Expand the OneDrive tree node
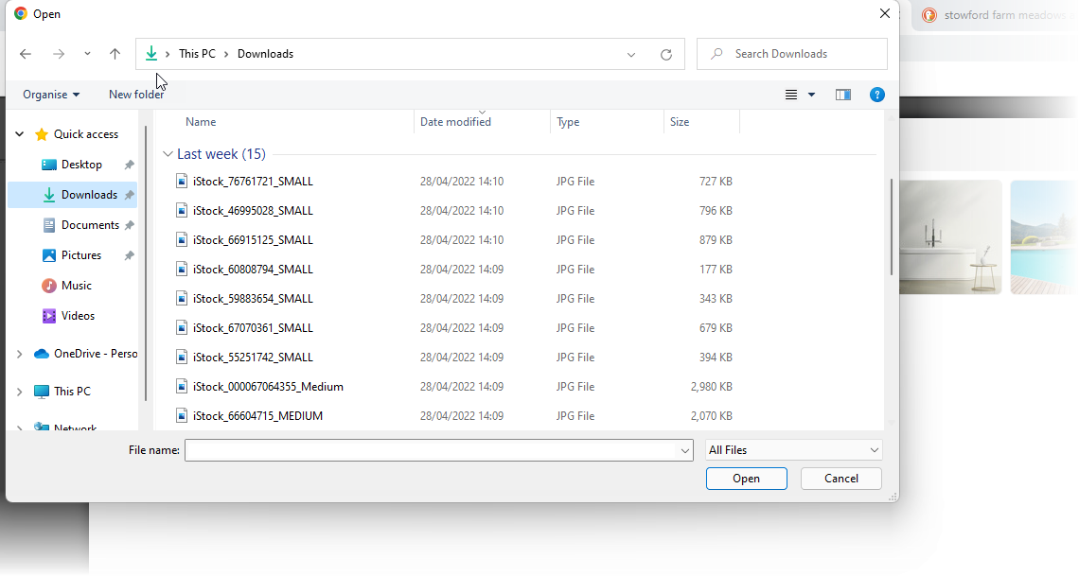 point(19,354)
